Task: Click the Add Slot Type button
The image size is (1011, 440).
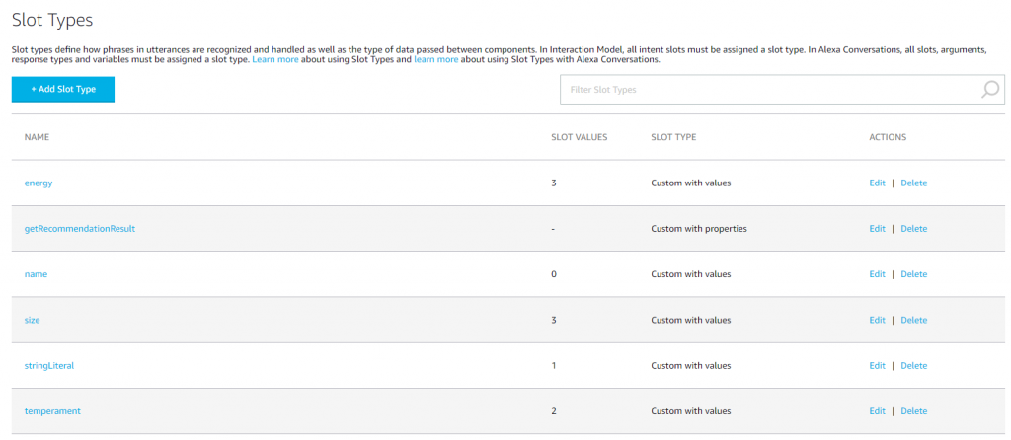Action: pos(63,90)
